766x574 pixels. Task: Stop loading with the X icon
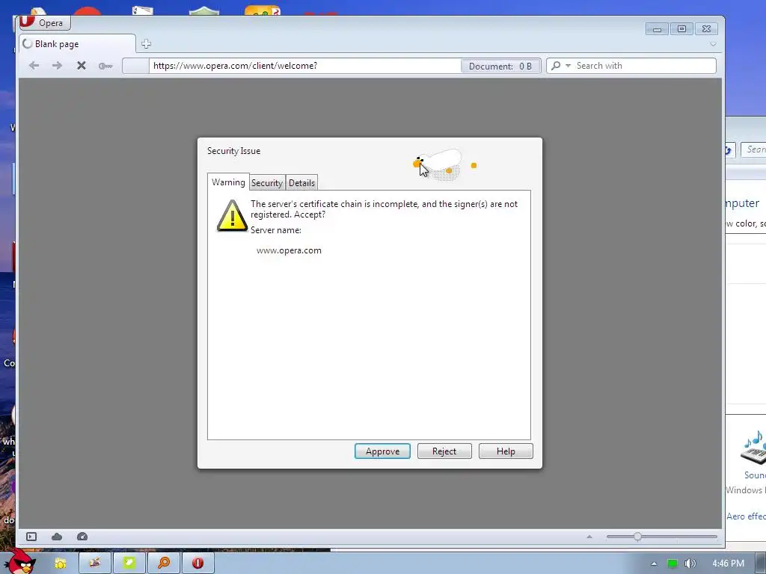click(82, 66)
